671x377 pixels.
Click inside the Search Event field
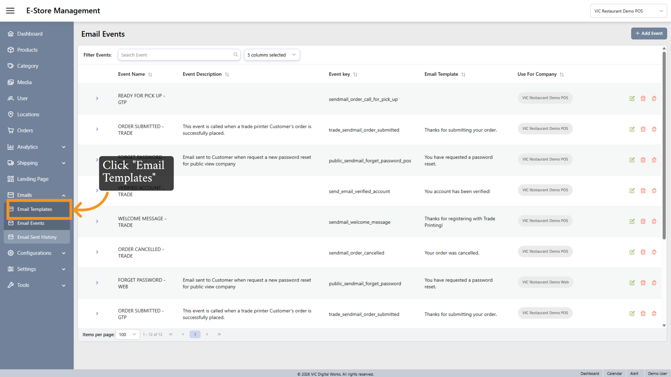click(x=176, y=55)
